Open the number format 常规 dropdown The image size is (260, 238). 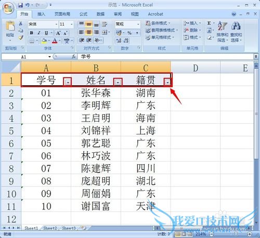point(138,24)
